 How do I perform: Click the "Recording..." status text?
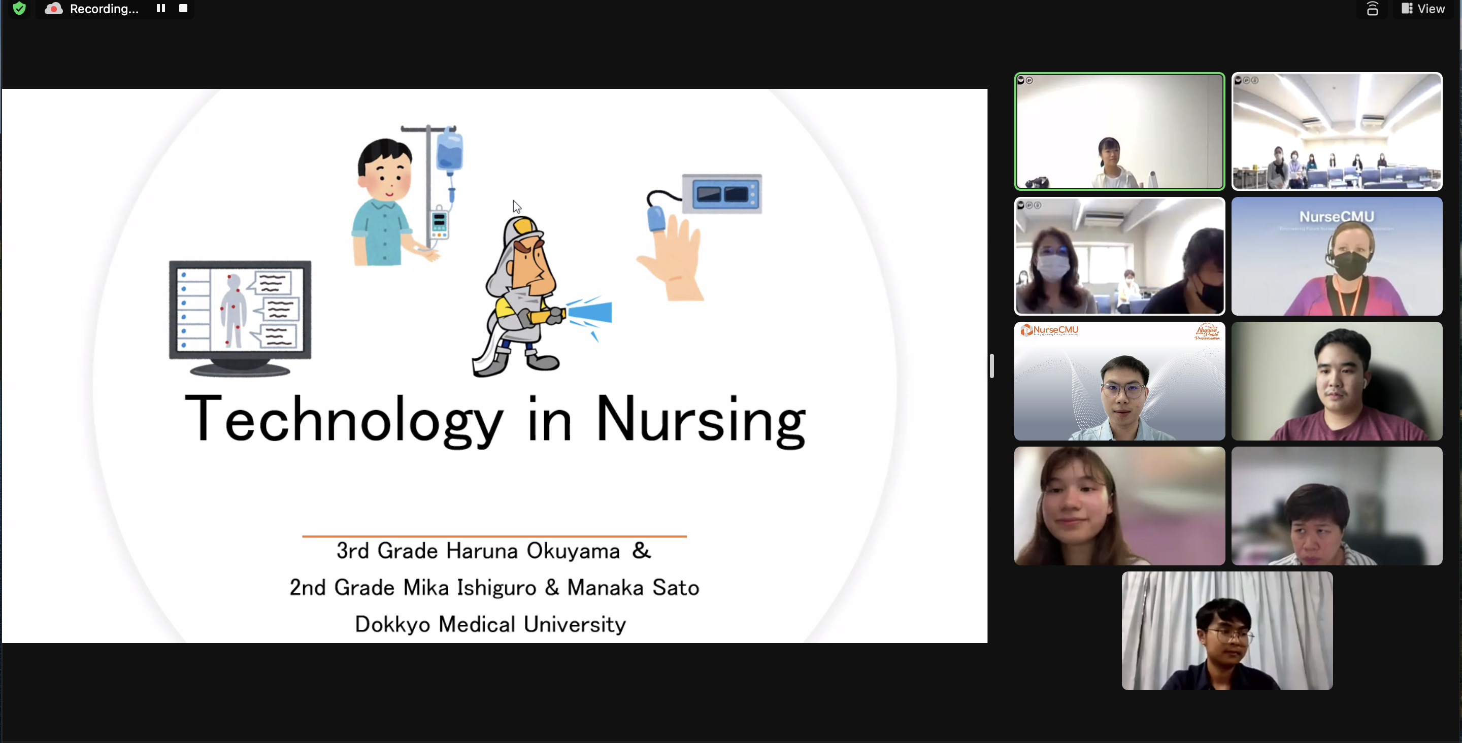pos(104,9)
